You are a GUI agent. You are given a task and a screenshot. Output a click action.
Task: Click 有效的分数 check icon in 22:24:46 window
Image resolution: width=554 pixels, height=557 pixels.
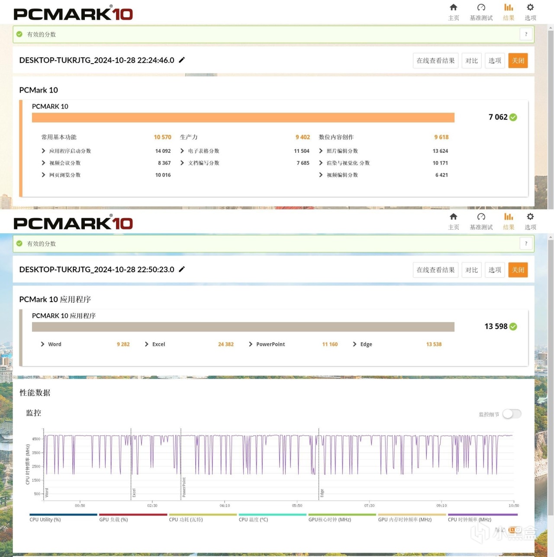19,34
